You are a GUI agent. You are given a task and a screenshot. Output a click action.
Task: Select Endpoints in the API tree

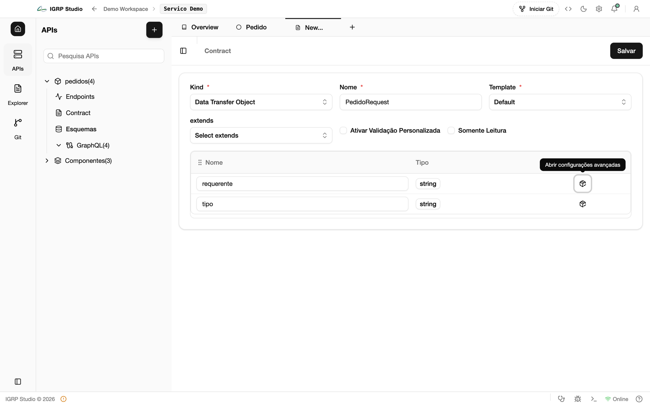80,96
